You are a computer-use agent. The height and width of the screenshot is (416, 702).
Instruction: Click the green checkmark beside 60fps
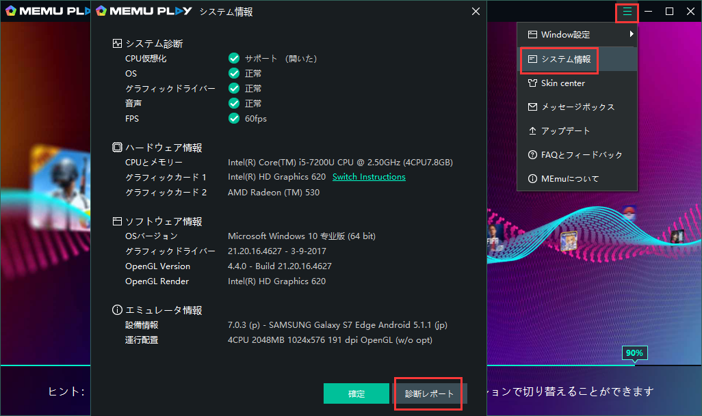coord(234,119)
